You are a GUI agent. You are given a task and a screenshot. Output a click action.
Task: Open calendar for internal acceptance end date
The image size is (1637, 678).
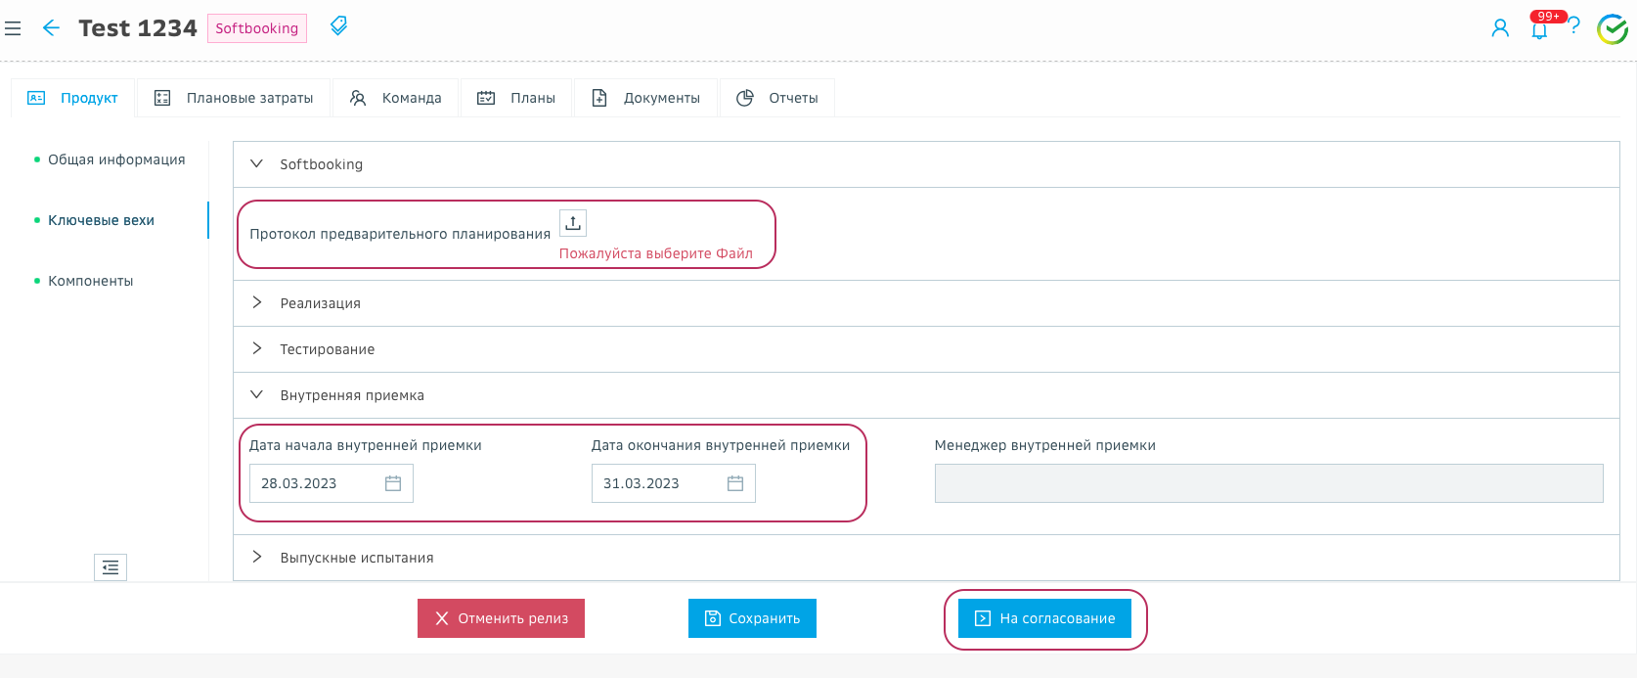[735, 483]
